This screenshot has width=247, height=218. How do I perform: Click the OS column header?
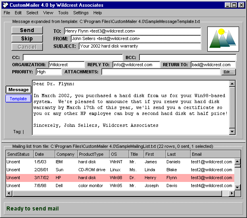119,154
